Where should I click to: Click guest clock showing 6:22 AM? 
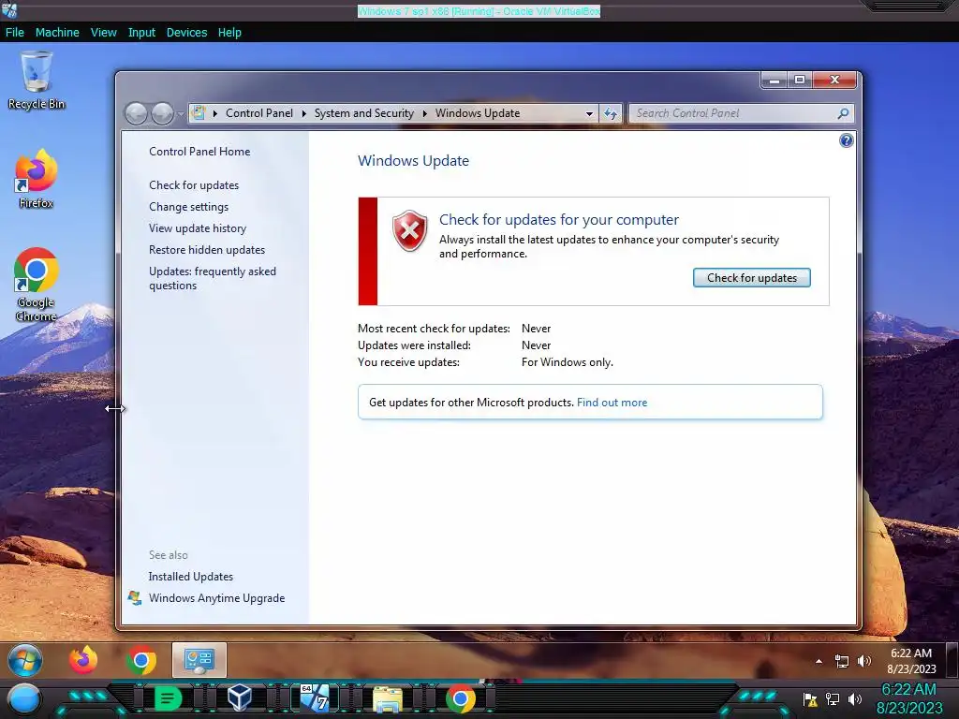[x=911, y=653]
